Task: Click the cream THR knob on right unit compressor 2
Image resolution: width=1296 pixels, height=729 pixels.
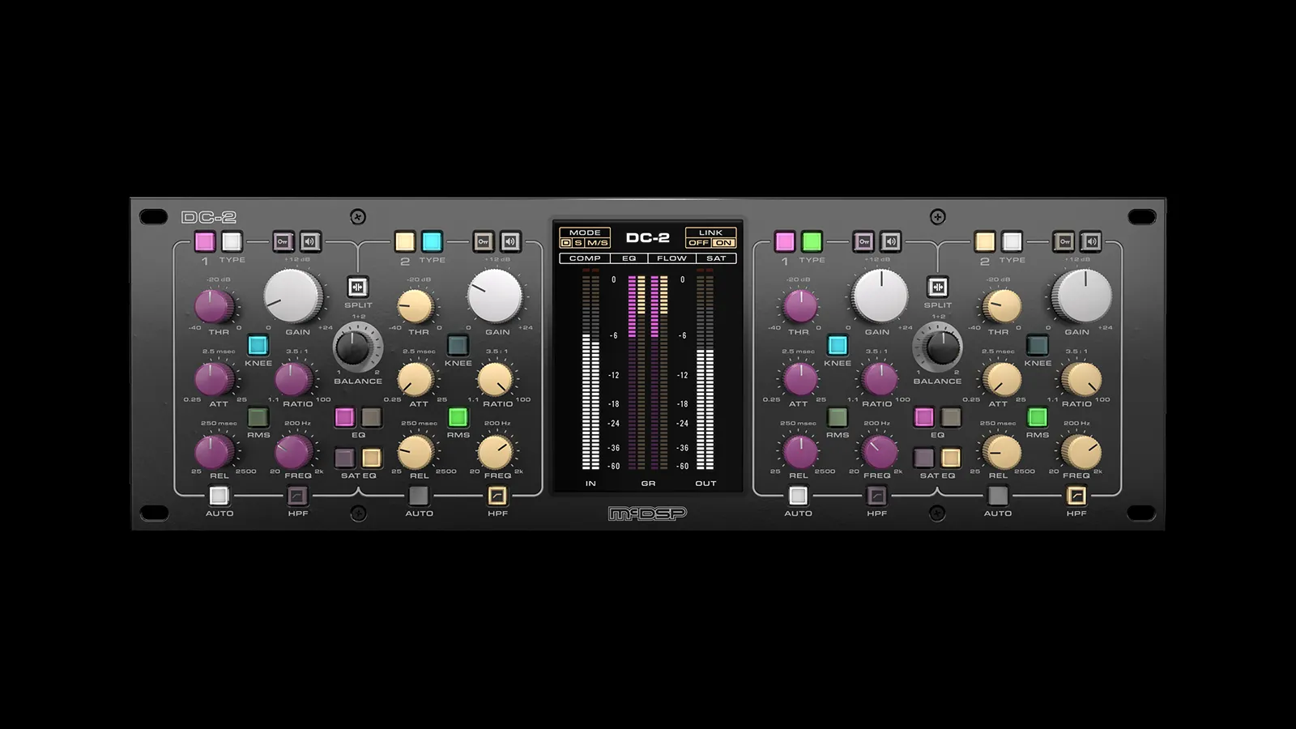Action: (1002, 307)
